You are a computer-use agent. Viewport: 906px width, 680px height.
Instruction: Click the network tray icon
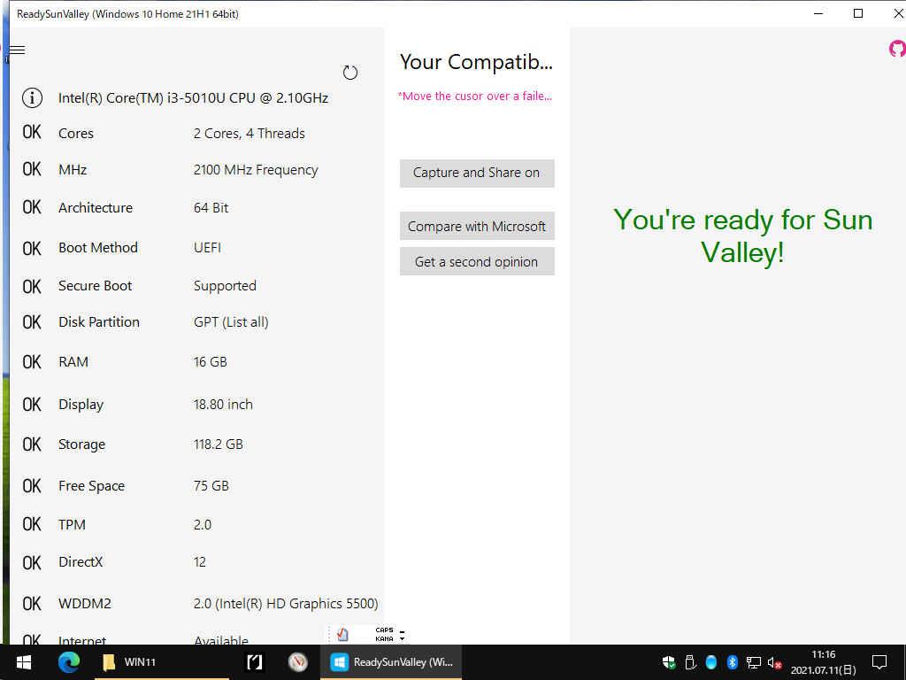coord(754,662)
